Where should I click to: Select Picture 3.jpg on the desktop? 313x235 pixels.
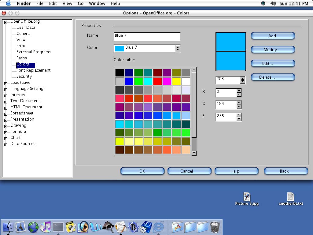coord(247,199)
